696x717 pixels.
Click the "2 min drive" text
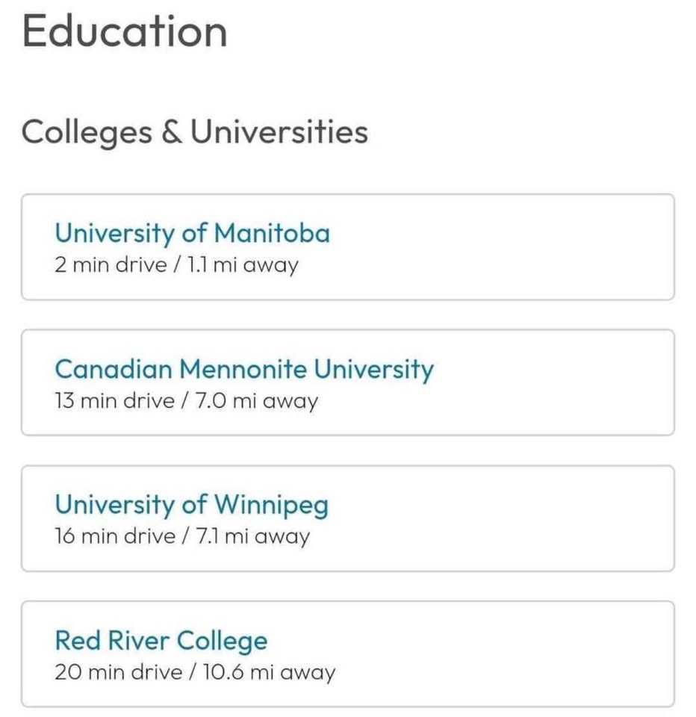pyautogui.click(x=111, y=265)
